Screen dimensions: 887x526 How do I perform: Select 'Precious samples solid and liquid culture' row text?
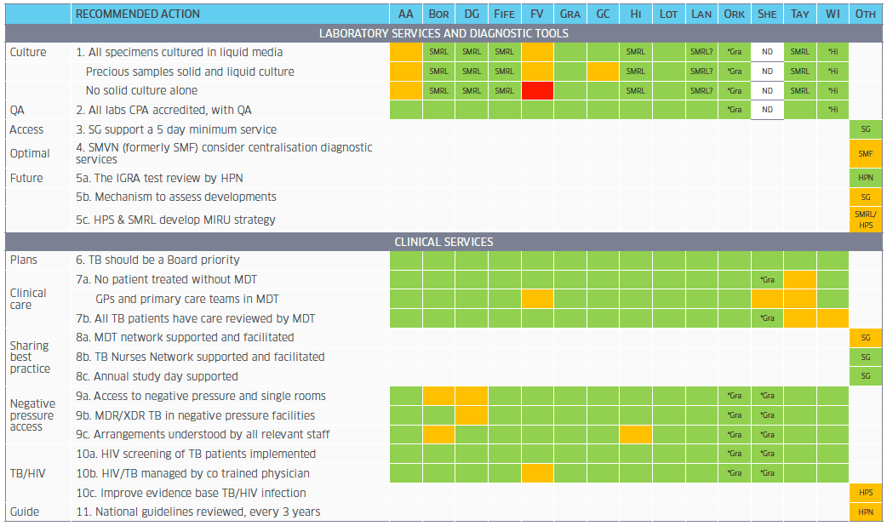coord(190,71)
